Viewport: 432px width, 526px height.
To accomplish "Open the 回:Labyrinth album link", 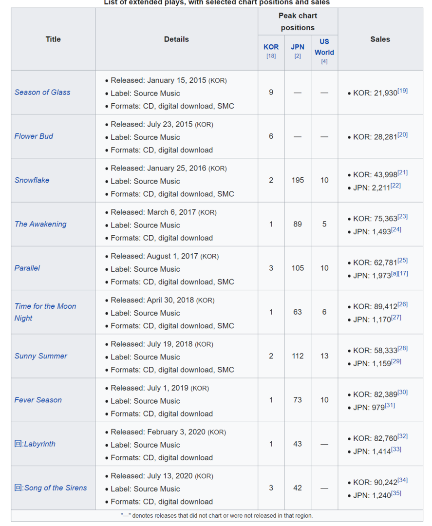I will pyautogui.click(x=35, y=444).
